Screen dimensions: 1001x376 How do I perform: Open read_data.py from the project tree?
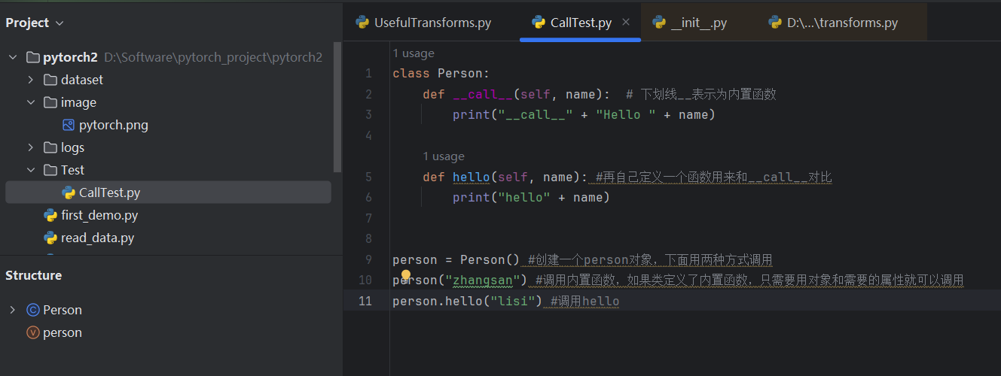pyautogui.click(x=98, y=238)
